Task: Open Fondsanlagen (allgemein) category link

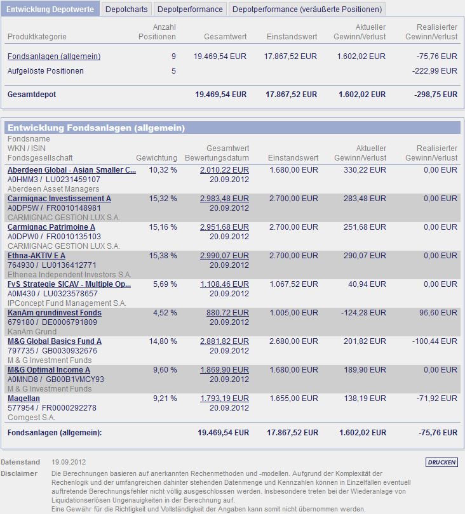Action: [54, 56]
